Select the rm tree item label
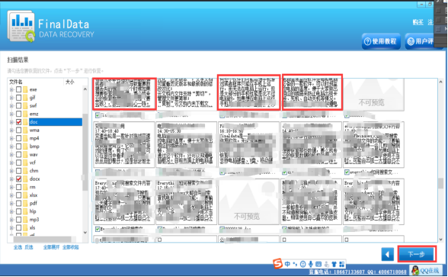Image resolution: width=448 pixels, height=277 pixels. [x=32, y=187]
